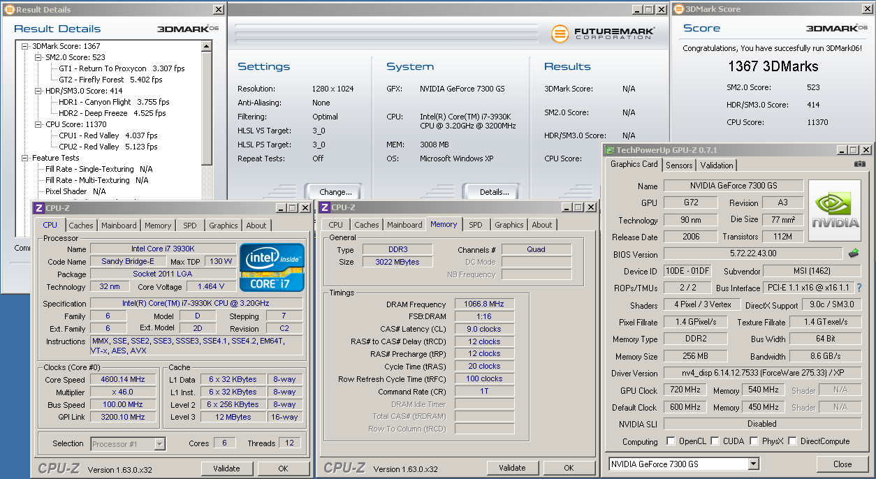Click OK in Memory CPU-Z window
Viewport: 876px width, 479px height.
point(569,468)
